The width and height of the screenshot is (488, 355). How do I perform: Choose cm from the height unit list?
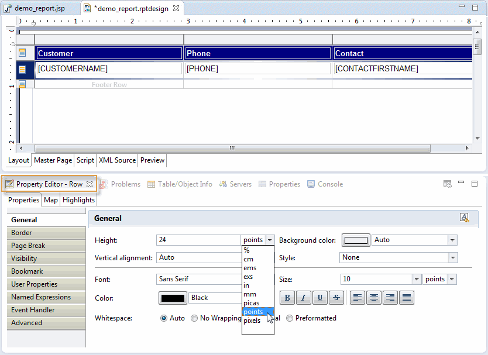tap(257, 259)
